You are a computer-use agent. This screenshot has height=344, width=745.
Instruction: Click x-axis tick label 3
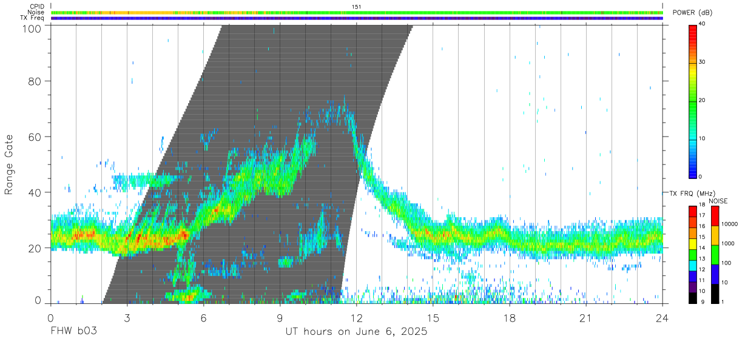127,319
